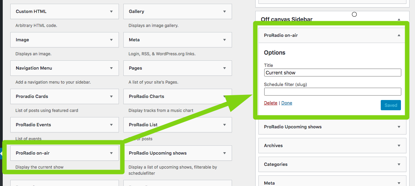Image resolution: width=415 pixels, height=186 pixels.
Task: Expand available ProRadio on-air widget arrow
Action: [x=111, y=153]
